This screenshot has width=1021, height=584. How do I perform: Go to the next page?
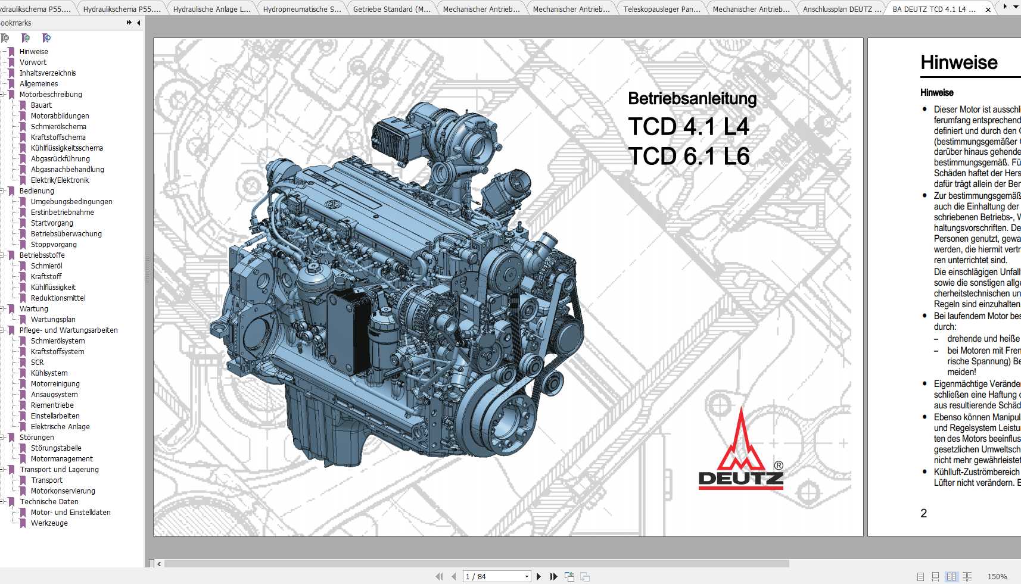pyautogui.click(x=538, y=576)
